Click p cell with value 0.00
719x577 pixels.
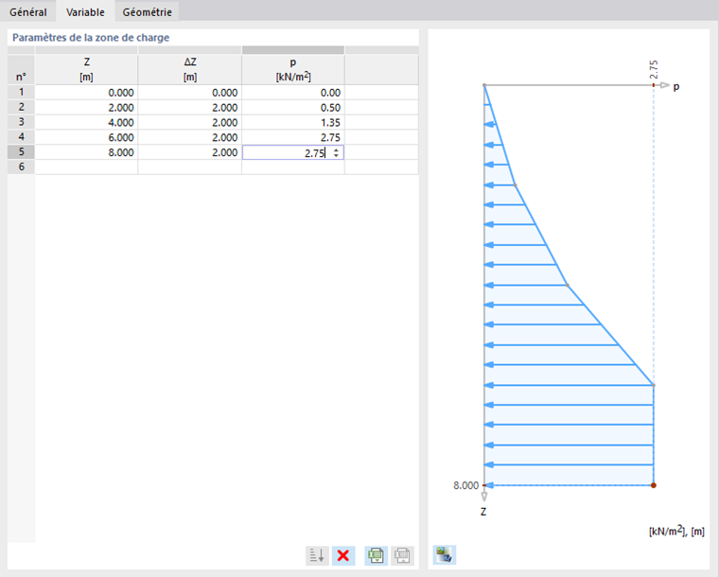click(x=293, y=93)
